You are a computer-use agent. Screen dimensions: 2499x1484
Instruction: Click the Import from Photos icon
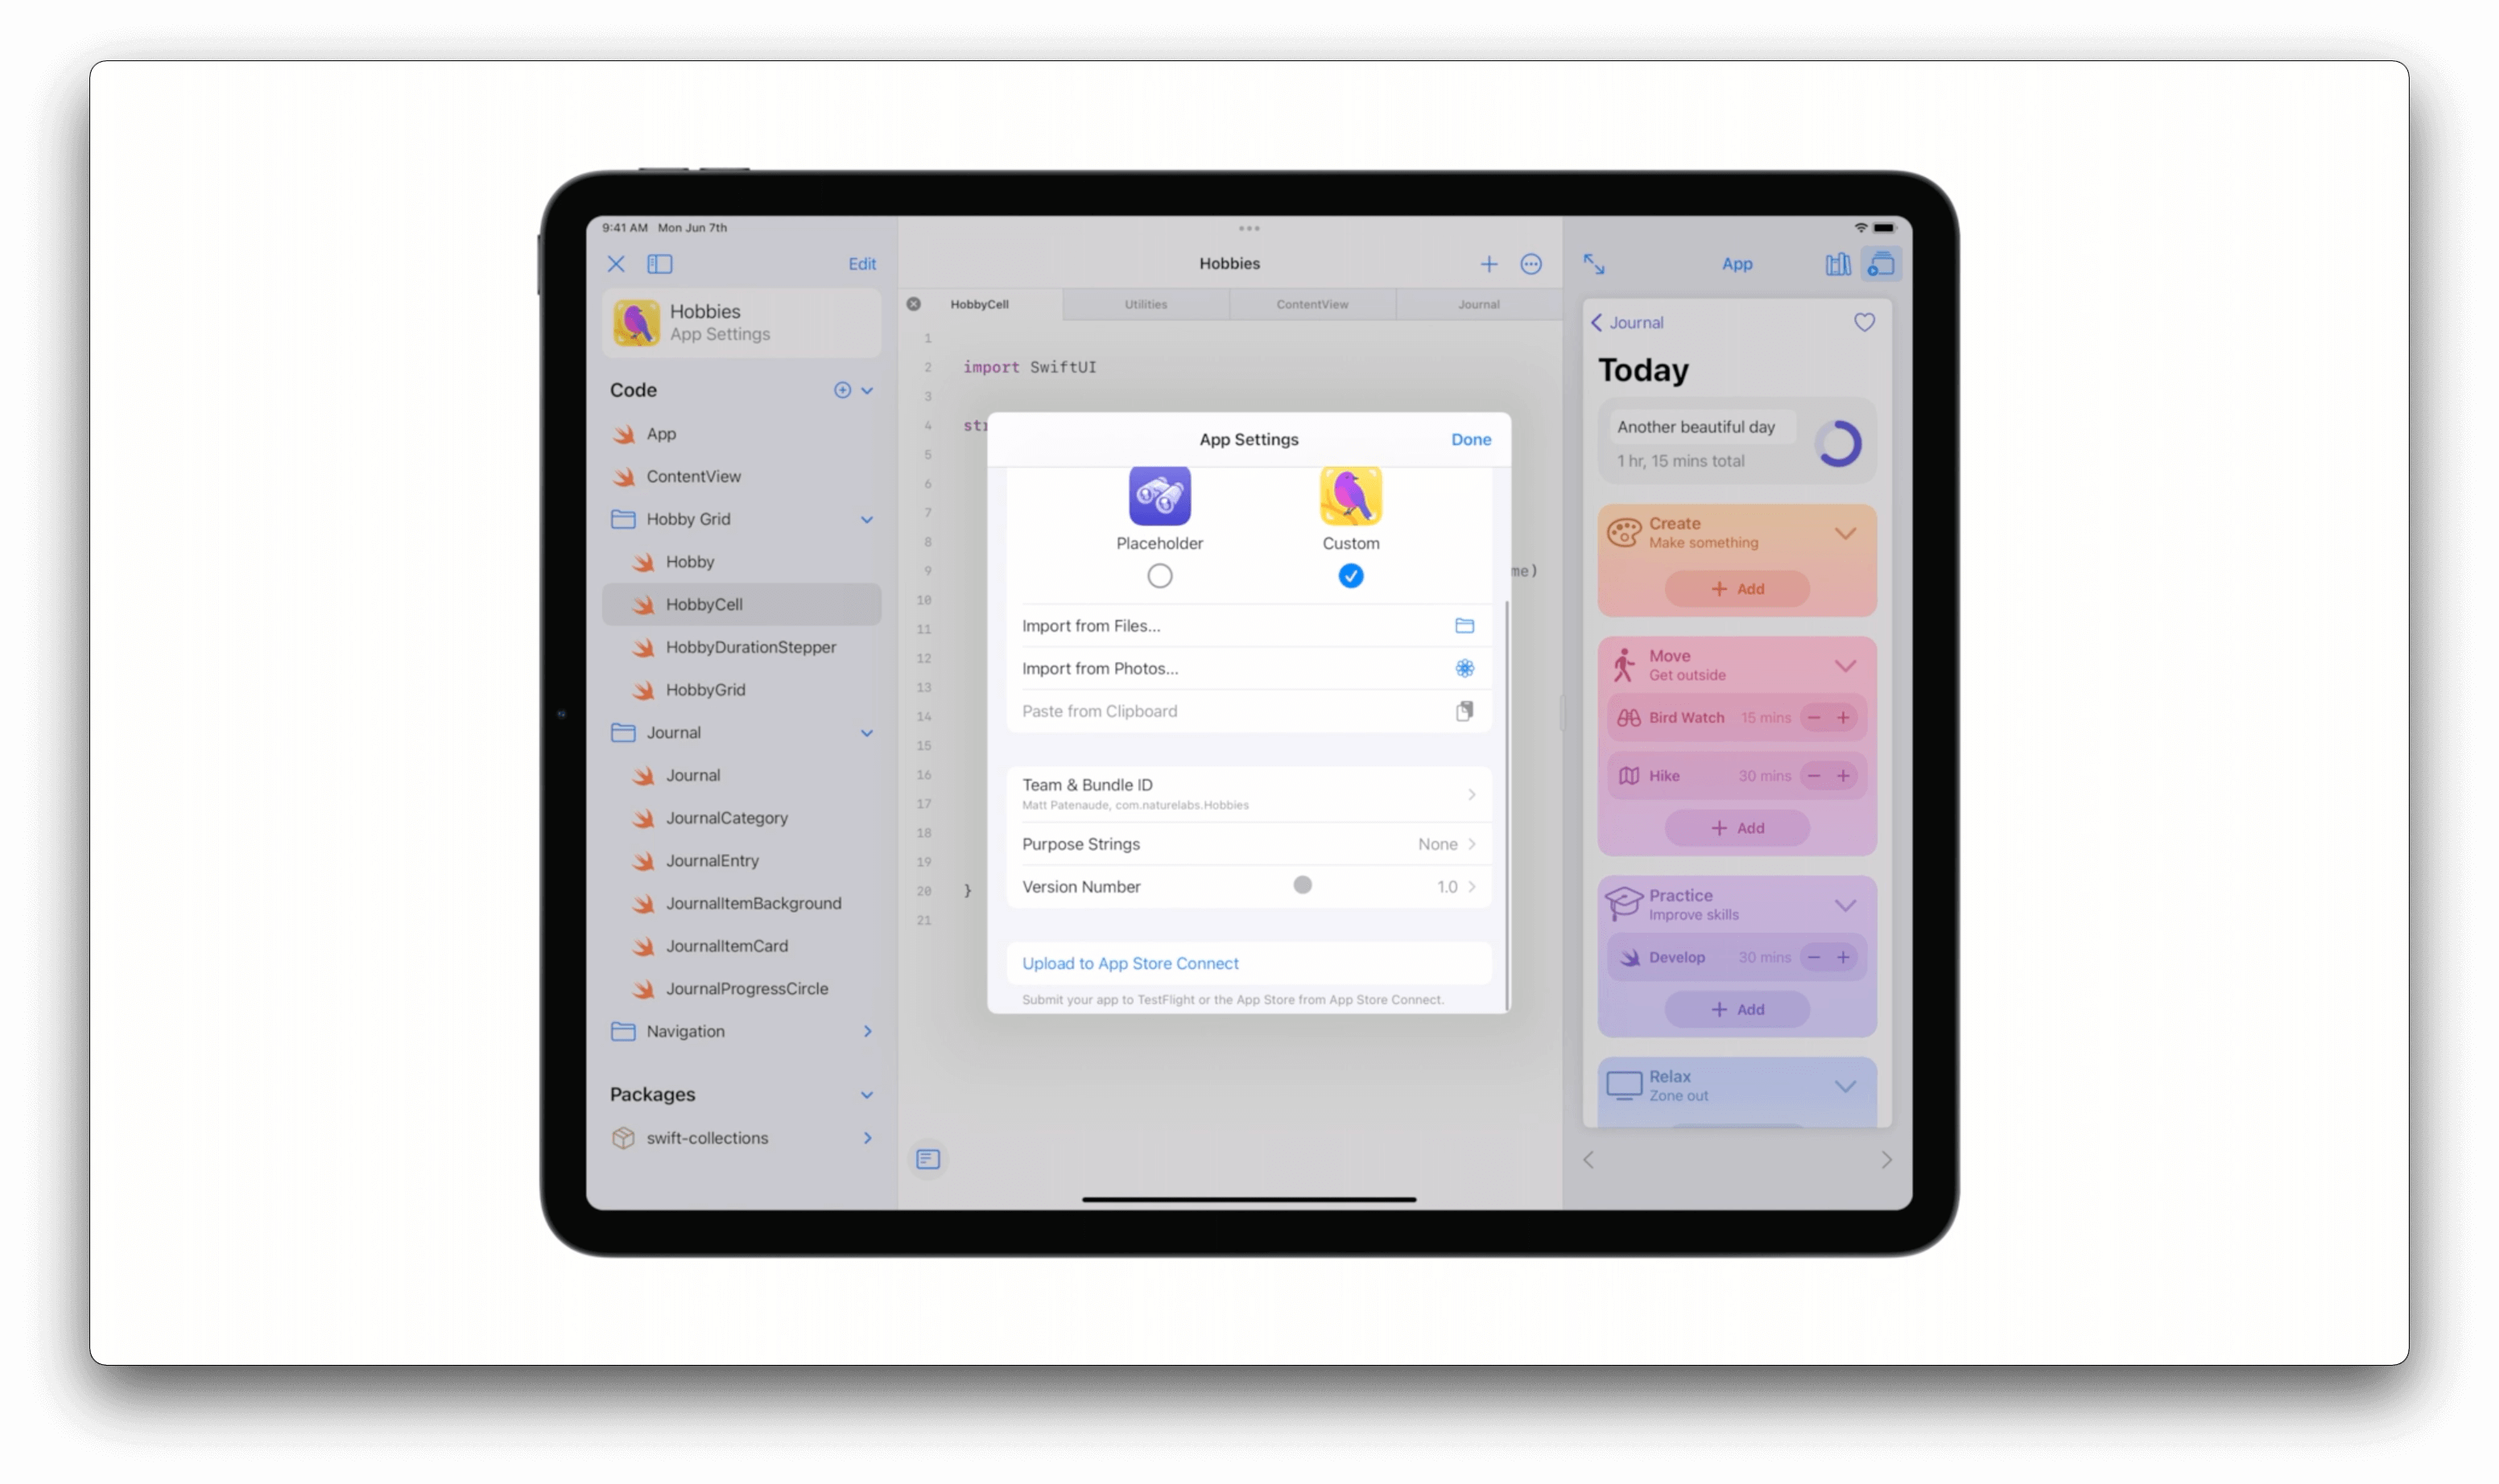(1465, 668)
